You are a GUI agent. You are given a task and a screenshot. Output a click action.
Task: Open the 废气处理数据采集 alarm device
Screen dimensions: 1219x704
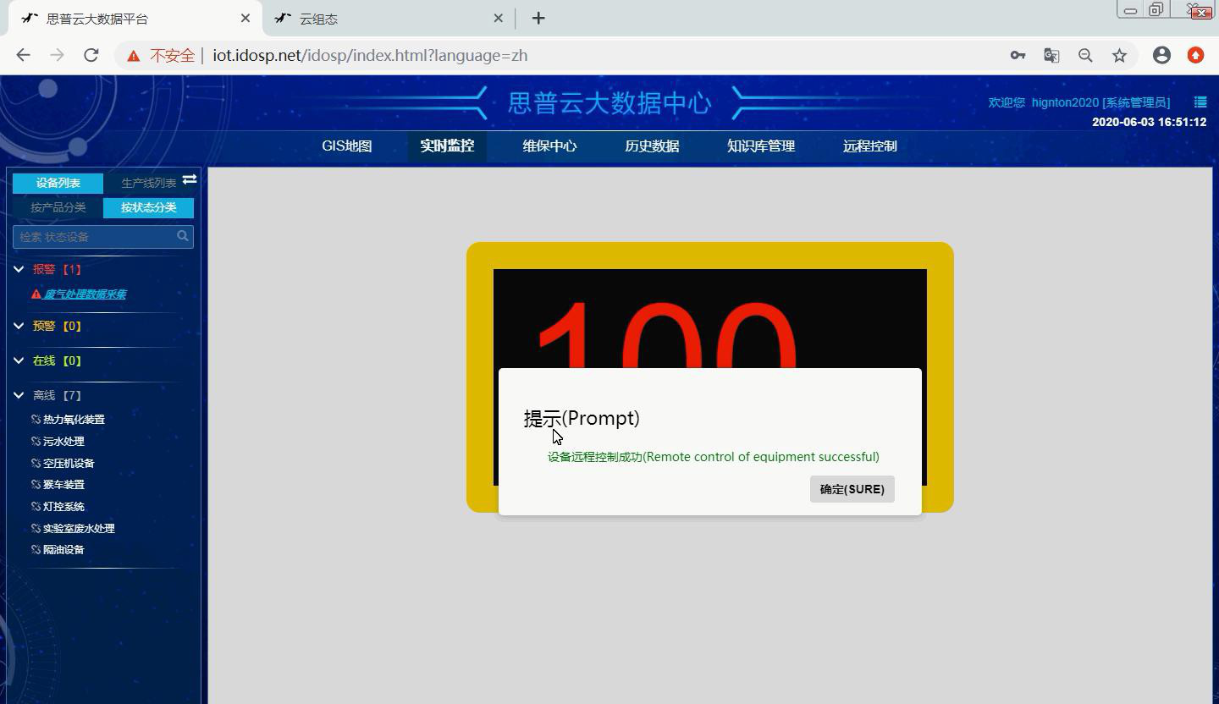click(x=85, y=294)
